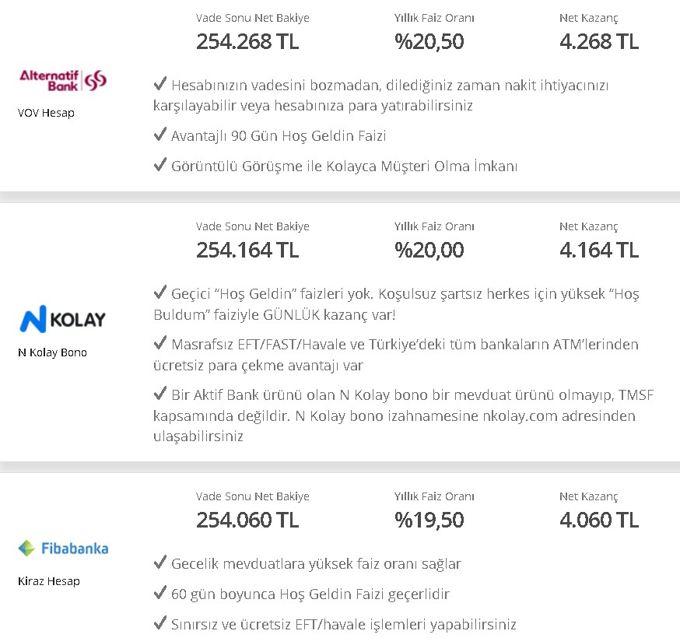The width and height of the screenshot is (680, 638).
Task: Select the 254.268 TL net balance amount
Action: click(x=247, y=42)
